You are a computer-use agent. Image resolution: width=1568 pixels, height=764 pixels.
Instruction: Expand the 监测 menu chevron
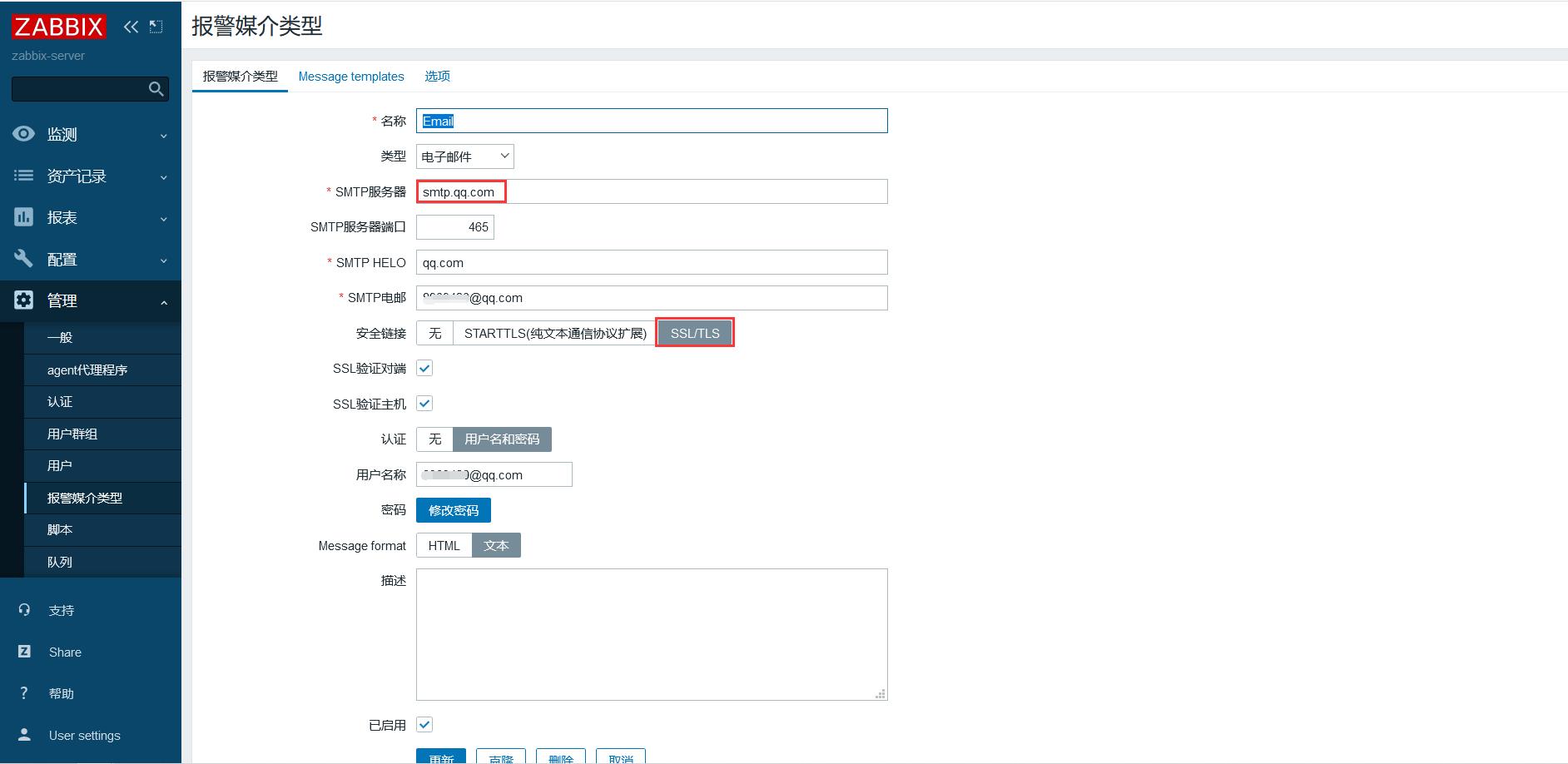[163, 135]
